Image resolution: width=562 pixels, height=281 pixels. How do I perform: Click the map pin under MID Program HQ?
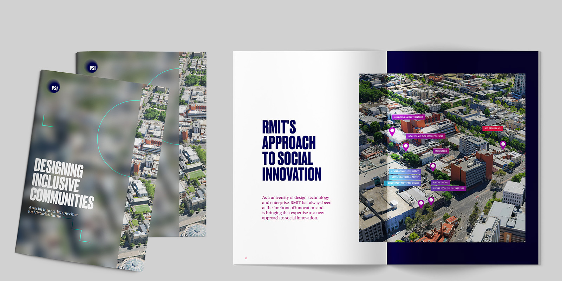tap(503, 145)
